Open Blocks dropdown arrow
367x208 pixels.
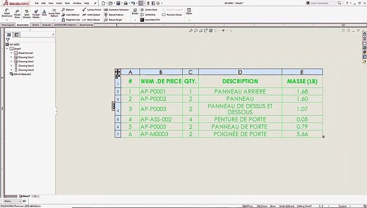[135, 20]
